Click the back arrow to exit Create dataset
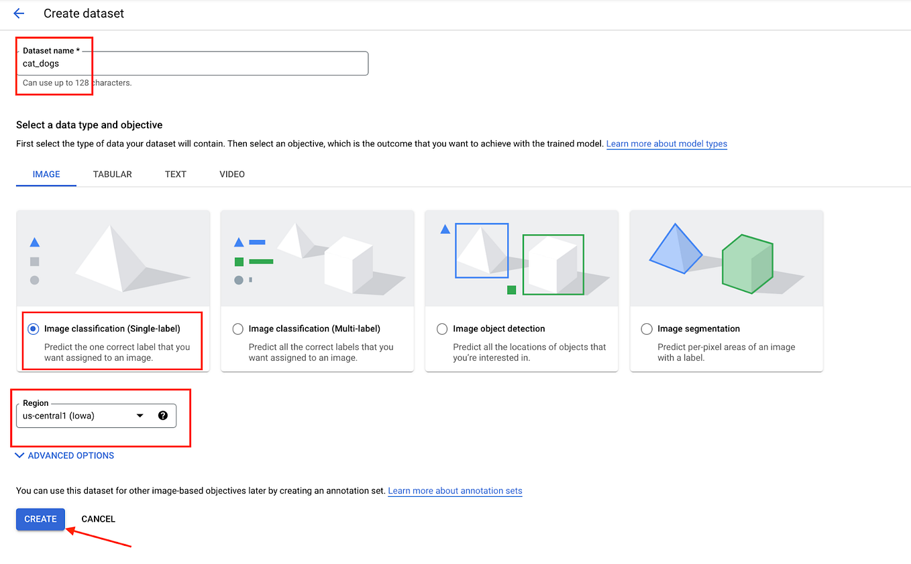 tap(18, 13)
